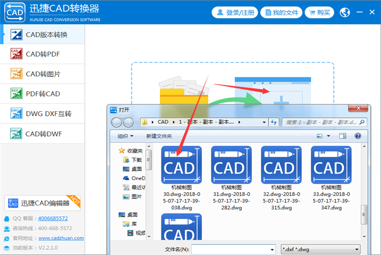Viewport: 382px width, 255px height.
Task: Click the CAD版本转换 icon
Action: point(16,35)
